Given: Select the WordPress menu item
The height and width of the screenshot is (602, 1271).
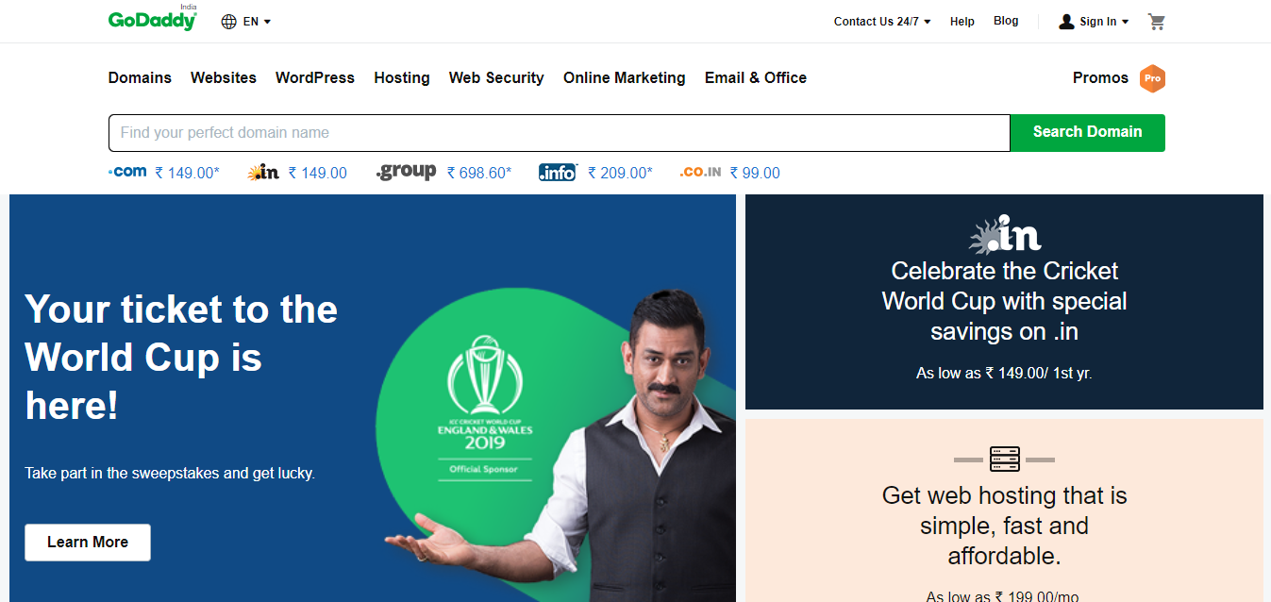Looking at the screenshot, I should tap(314, 77).
